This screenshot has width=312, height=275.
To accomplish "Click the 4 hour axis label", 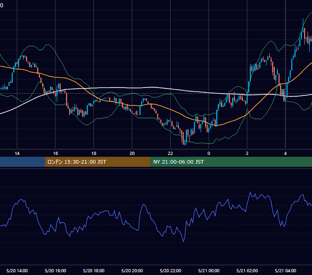I will click(x=285, y=154).
